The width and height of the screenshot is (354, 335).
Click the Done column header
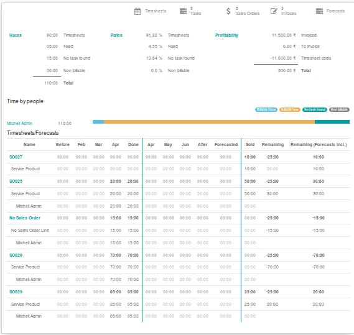tap(133, 145)
